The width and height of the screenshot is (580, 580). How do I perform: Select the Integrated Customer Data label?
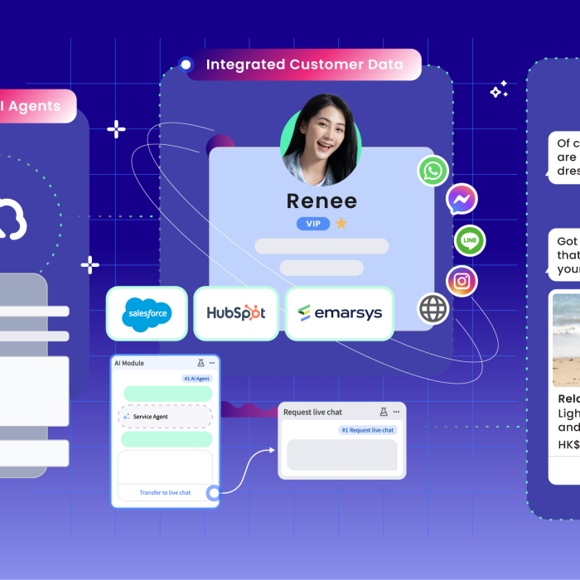point(304,65)
